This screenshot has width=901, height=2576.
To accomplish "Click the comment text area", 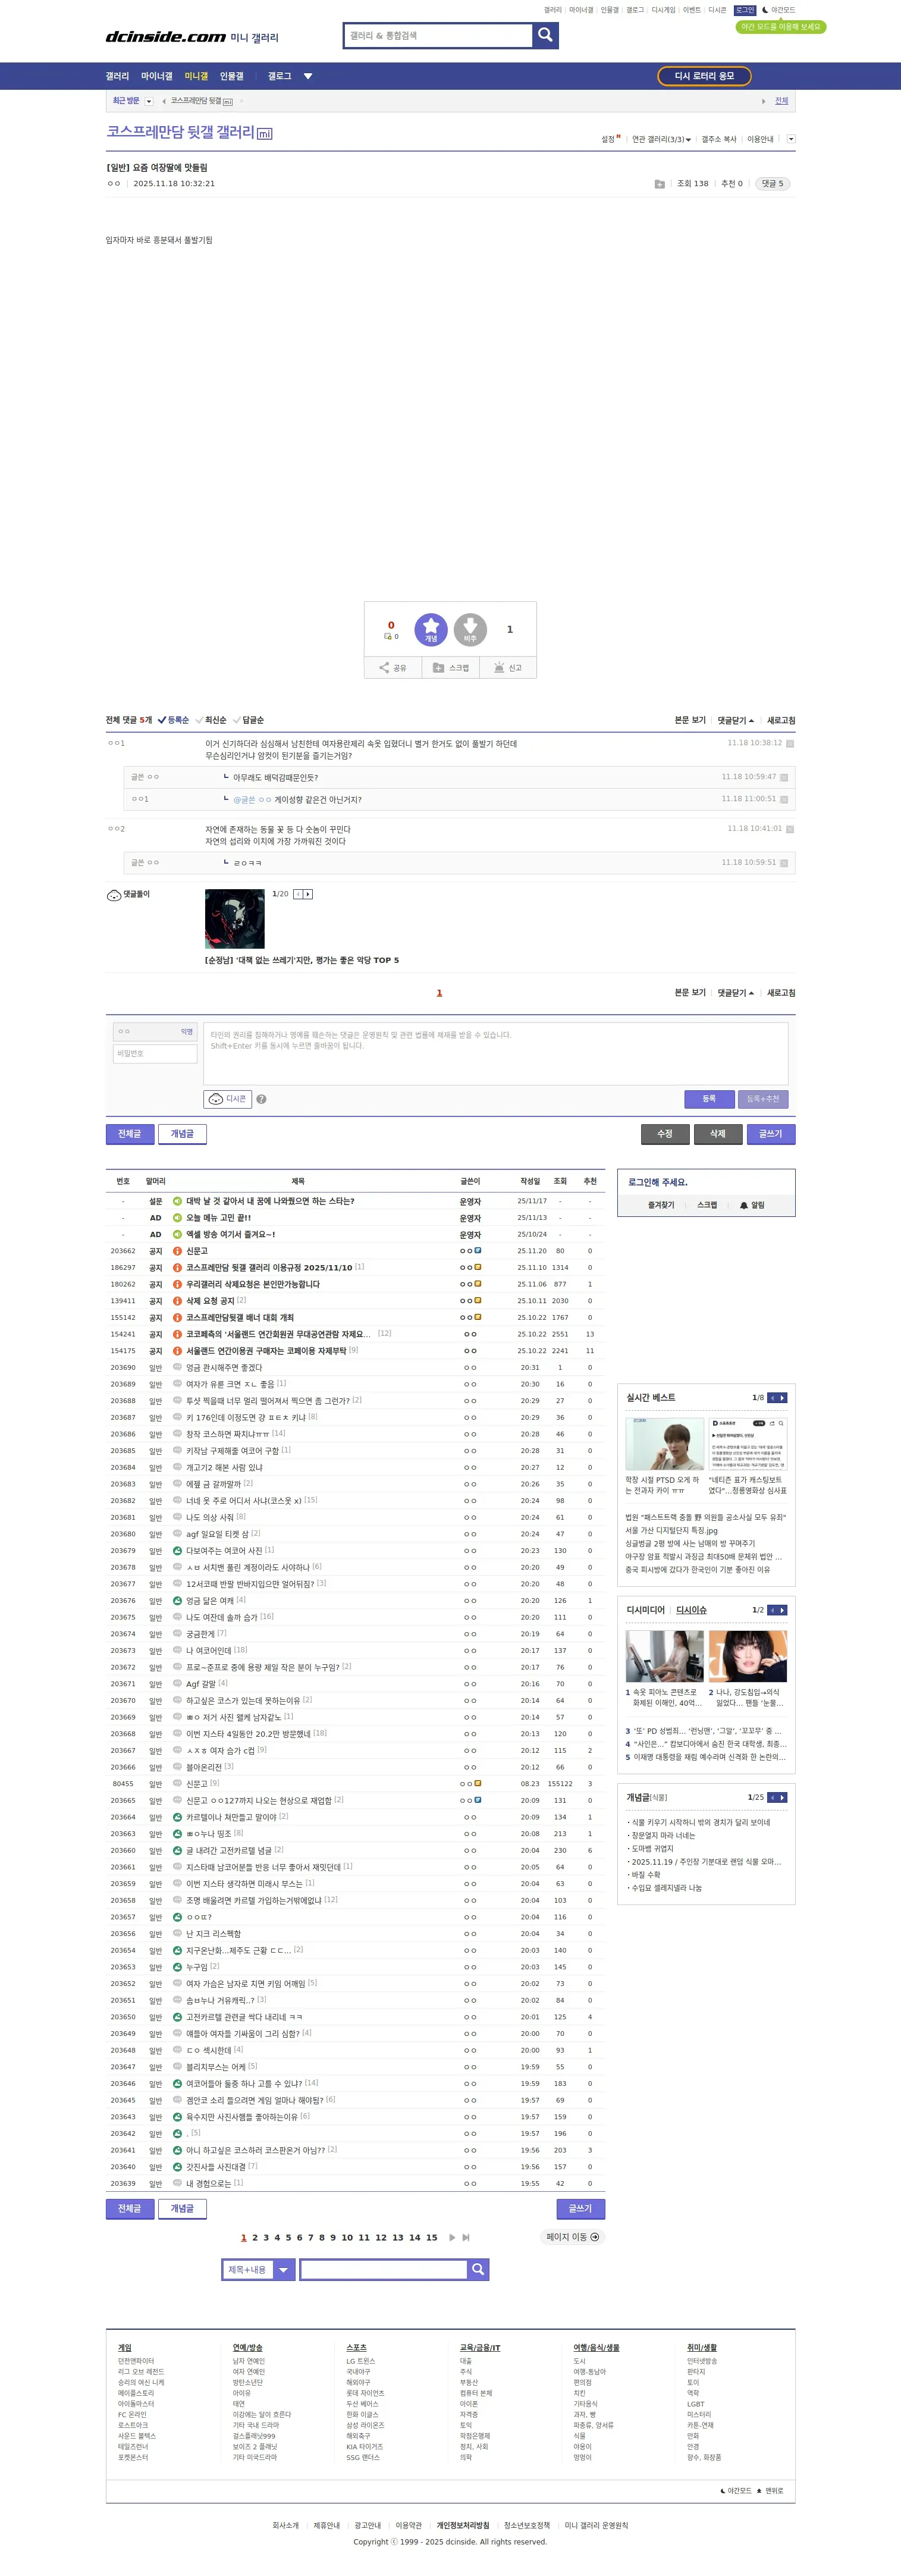I will pyautogui.click(x=496, y=1054).
